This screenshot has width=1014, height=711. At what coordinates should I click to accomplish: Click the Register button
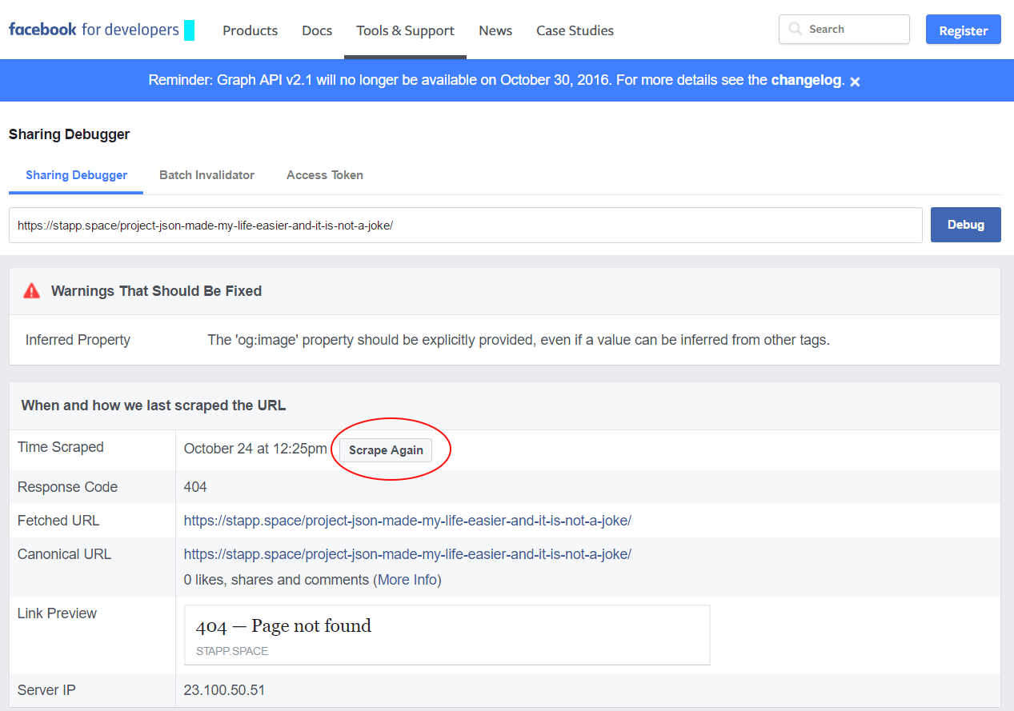(963, 30)
